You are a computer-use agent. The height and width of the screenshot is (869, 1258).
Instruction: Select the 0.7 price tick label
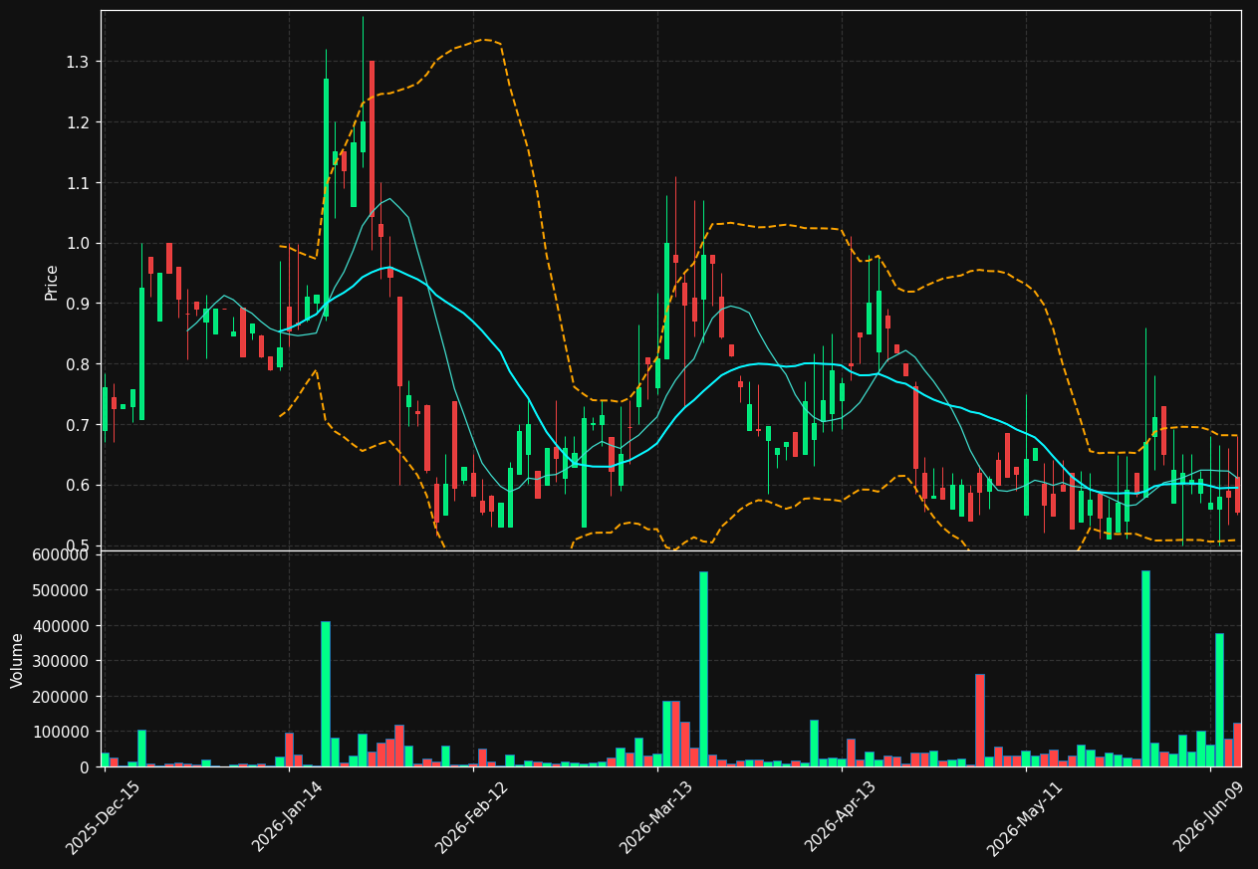click(78, 426)
